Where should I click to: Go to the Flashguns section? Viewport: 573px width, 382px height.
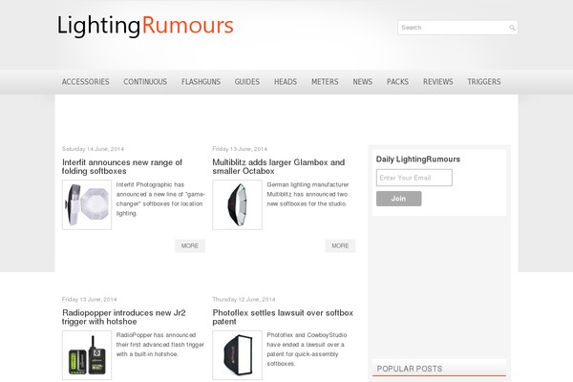pyautogui.click(x=201, y=82)
